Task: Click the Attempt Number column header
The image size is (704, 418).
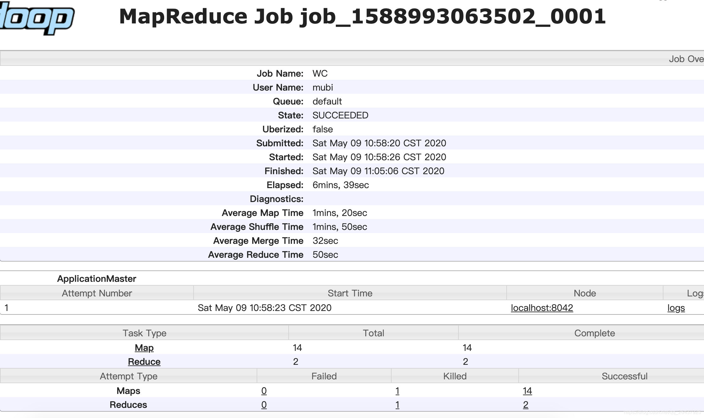Action: pos(97,293)
